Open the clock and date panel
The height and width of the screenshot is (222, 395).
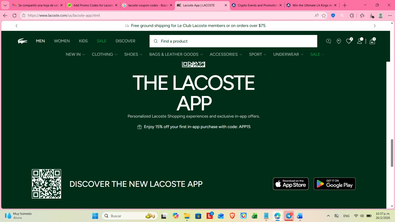pos(383,216)
